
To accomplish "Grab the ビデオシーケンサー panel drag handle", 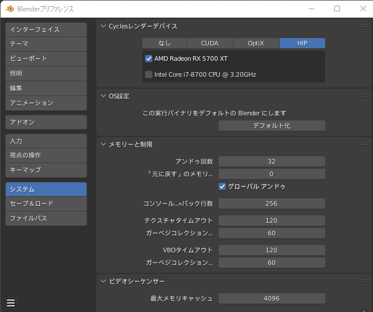I will (x=365, y=281).
